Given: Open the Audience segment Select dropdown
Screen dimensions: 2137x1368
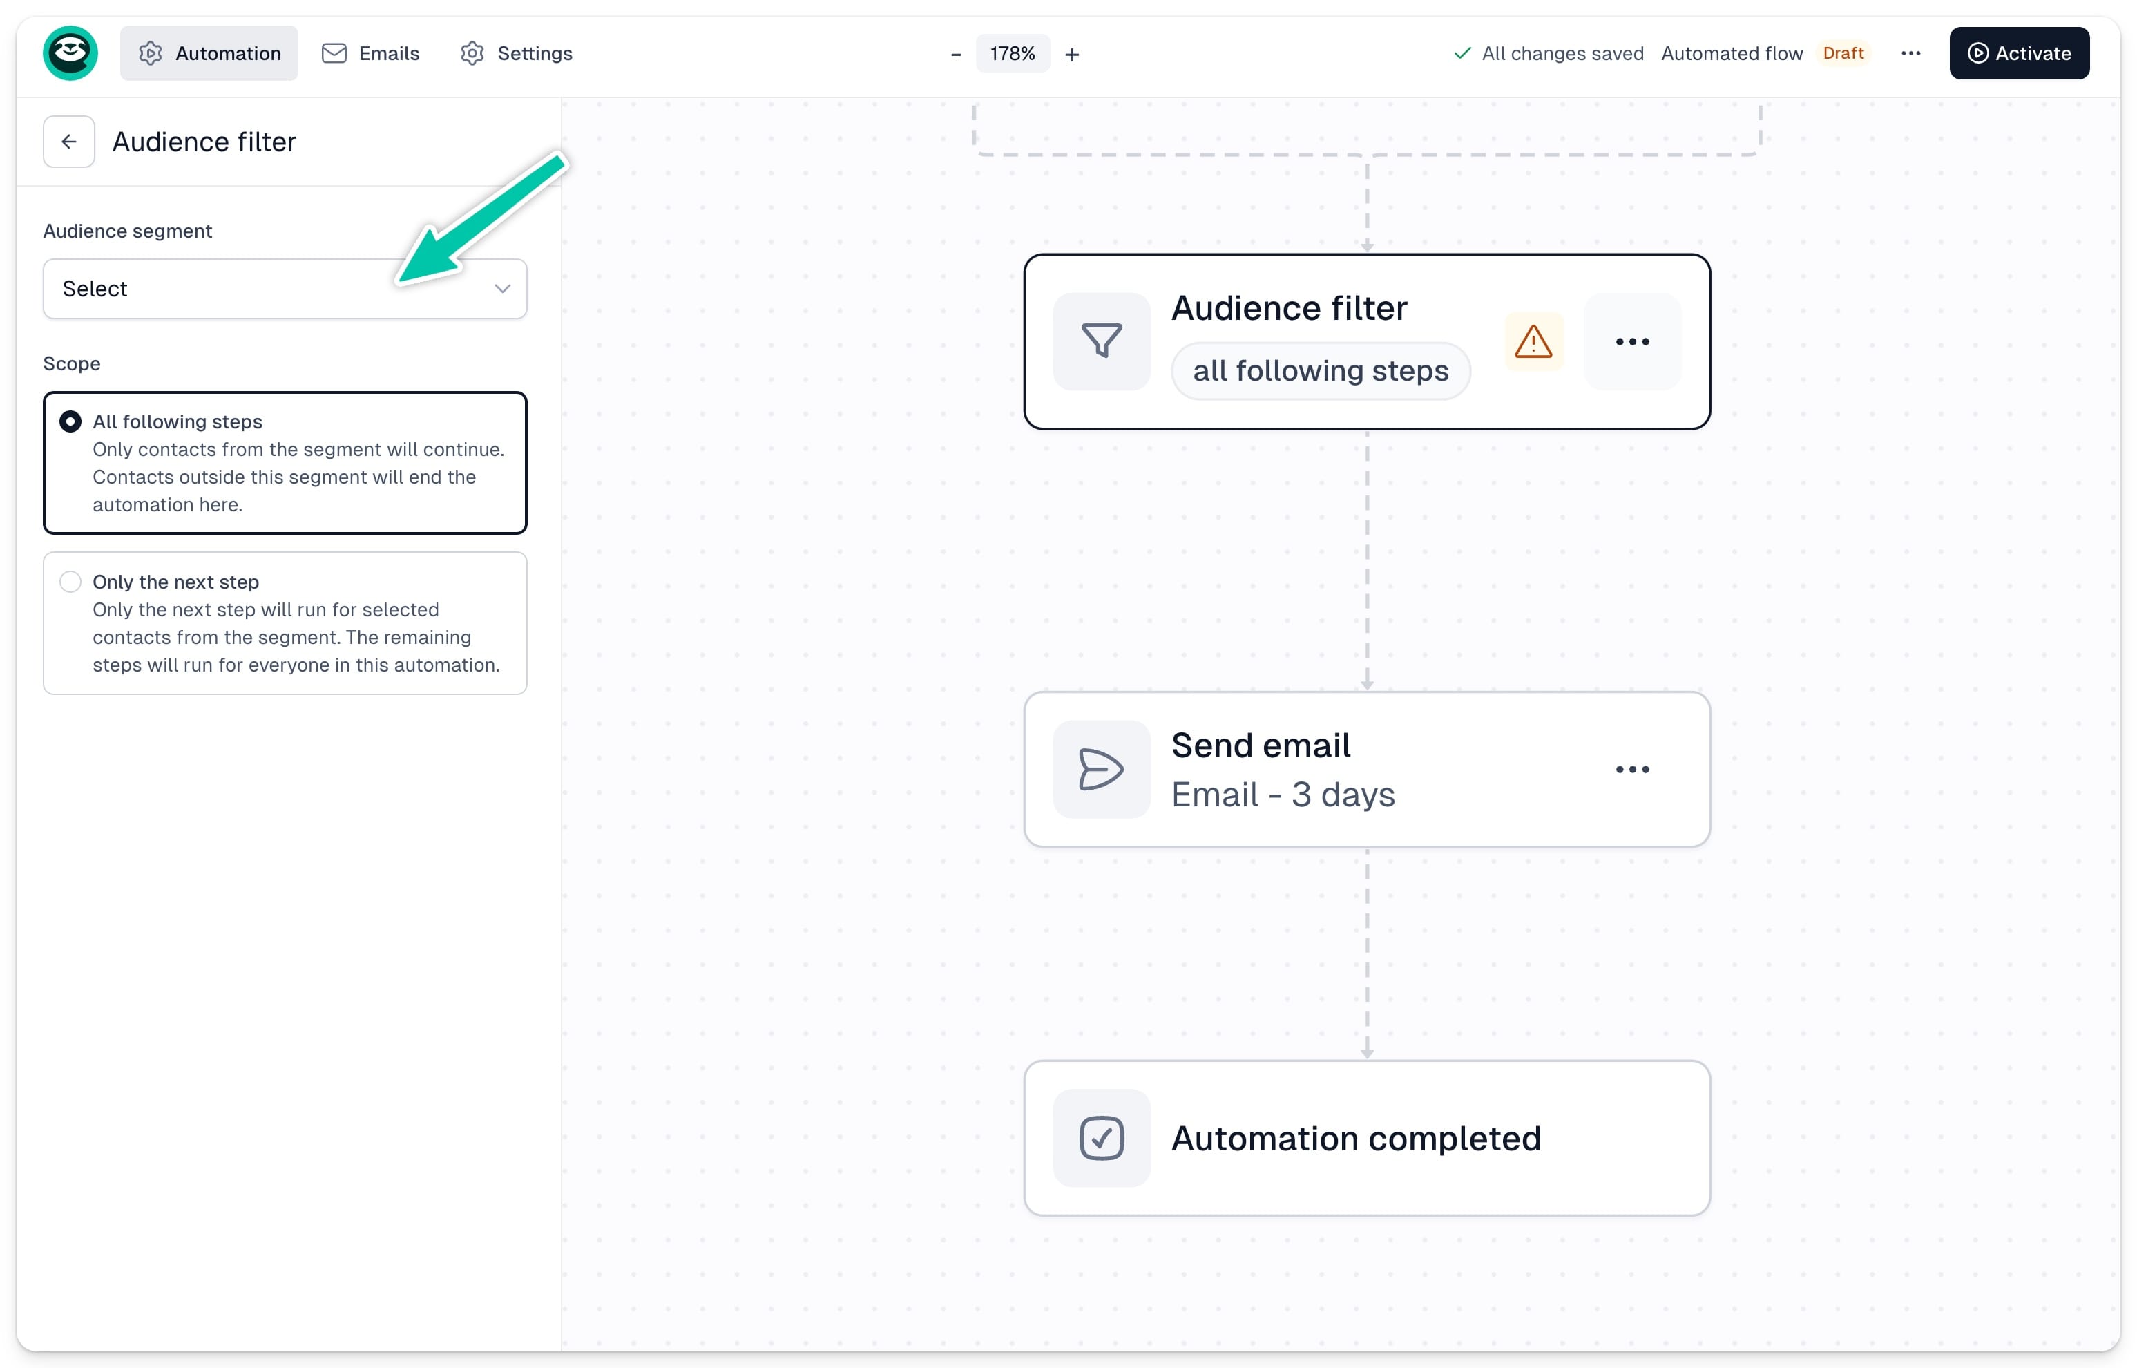Looking at the screenshot, I should (285, 289).
